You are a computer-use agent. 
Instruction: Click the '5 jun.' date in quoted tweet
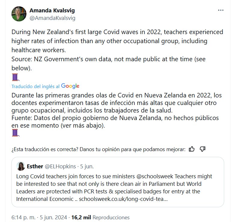point(87,166)
